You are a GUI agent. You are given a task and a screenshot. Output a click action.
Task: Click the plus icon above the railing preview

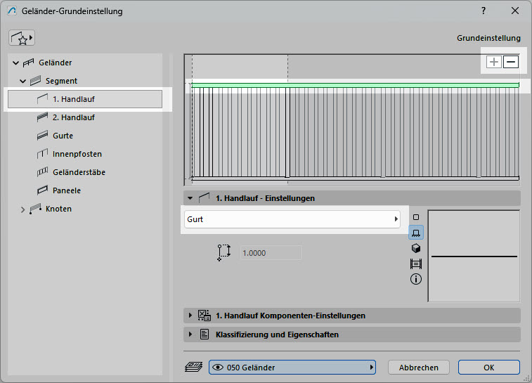[494, 62]
